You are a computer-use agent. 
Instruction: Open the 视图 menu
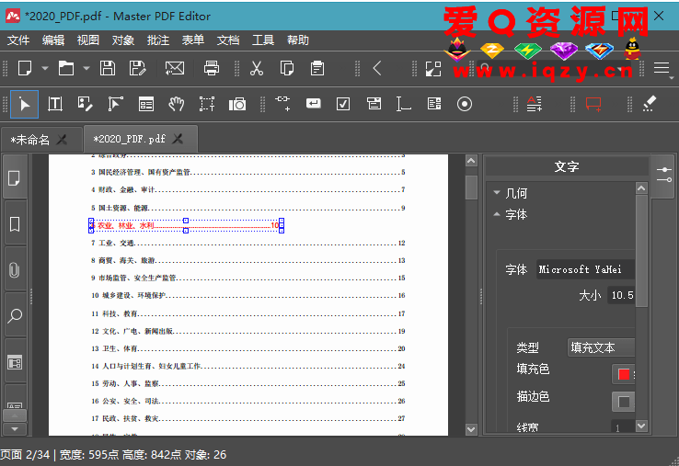click(x=88, y=40)
